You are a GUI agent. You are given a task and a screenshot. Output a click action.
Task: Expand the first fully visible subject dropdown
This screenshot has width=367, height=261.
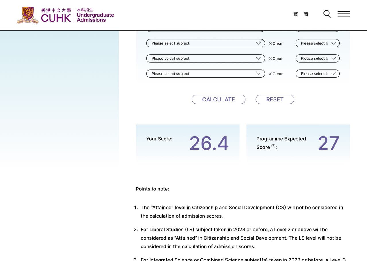205,43
